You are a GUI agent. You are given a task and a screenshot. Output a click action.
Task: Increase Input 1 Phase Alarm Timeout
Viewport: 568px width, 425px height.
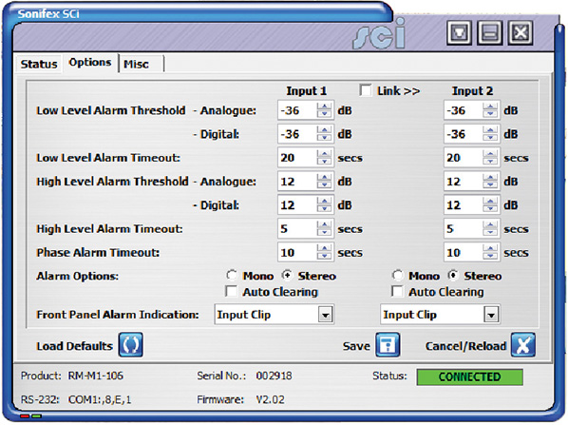pyautogui.click(x=324, y=249)
